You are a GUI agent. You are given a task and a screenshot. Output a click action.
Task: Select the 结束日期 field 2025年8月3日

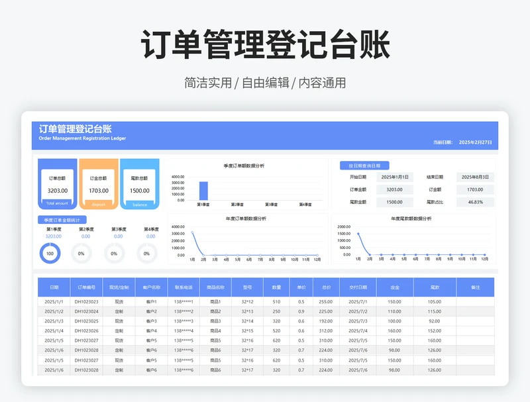click(475, 177)
